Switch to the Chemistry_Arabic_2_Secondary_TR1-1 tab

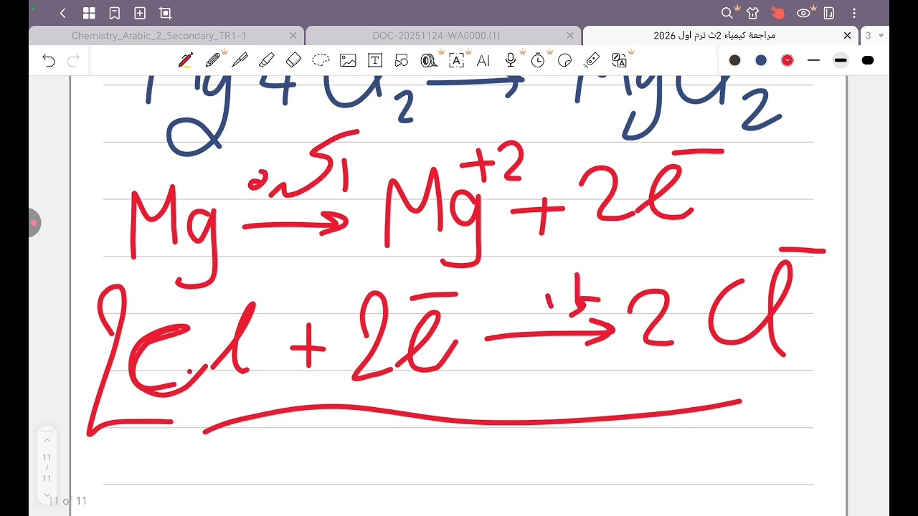coord(158,36)
